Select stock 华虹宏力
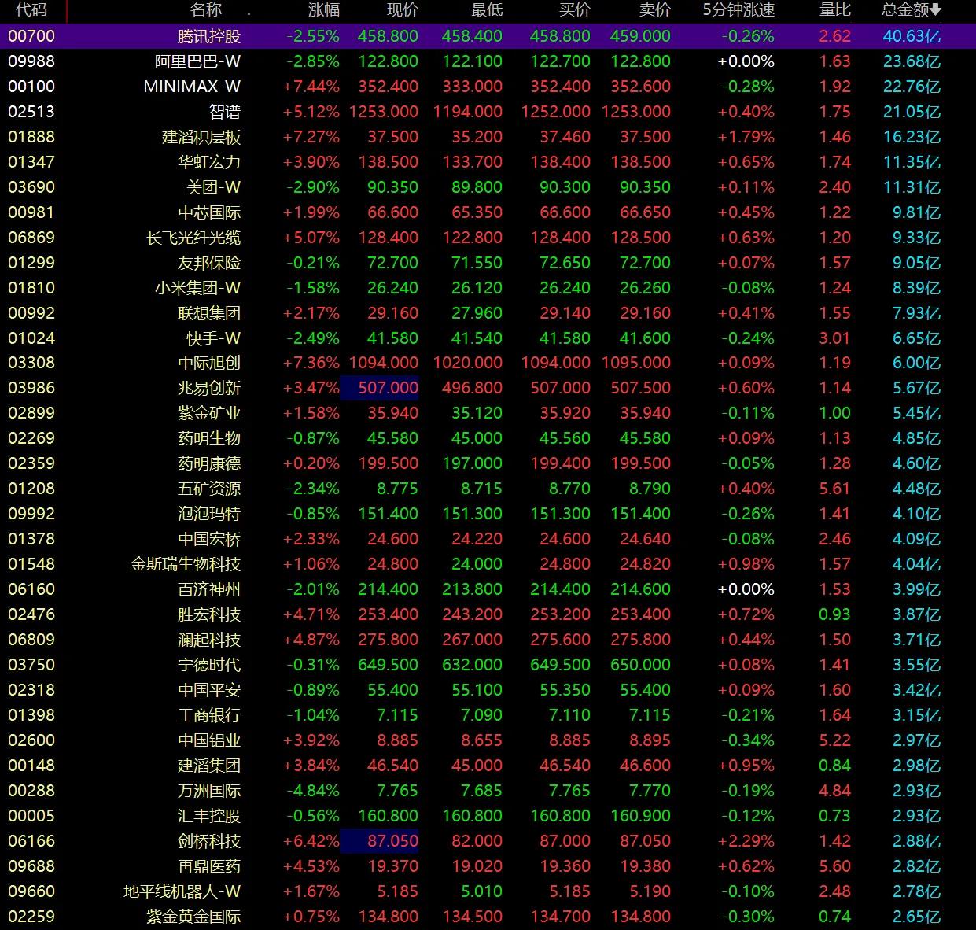976x930 pixels. click(x=209, y=162)
